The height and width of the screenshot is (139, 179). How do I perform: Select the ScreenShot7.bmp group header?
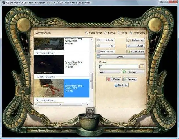pos(46,100)
